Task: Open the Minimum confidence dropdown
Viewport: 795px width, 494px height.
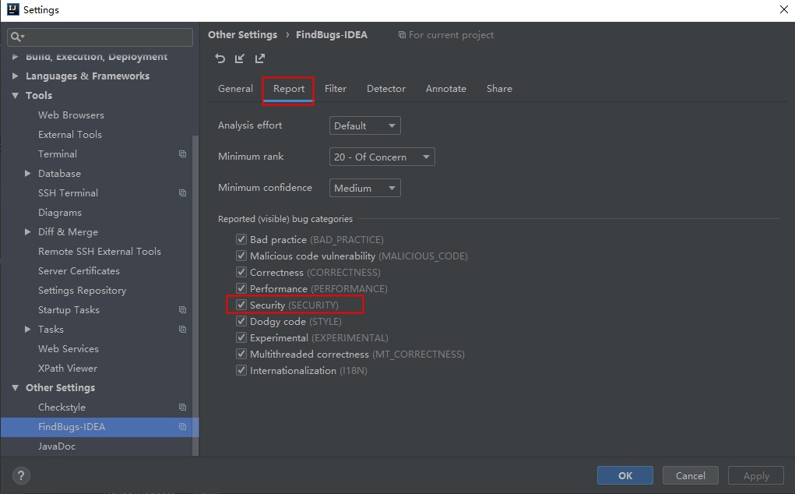Action: pos(364,188)
